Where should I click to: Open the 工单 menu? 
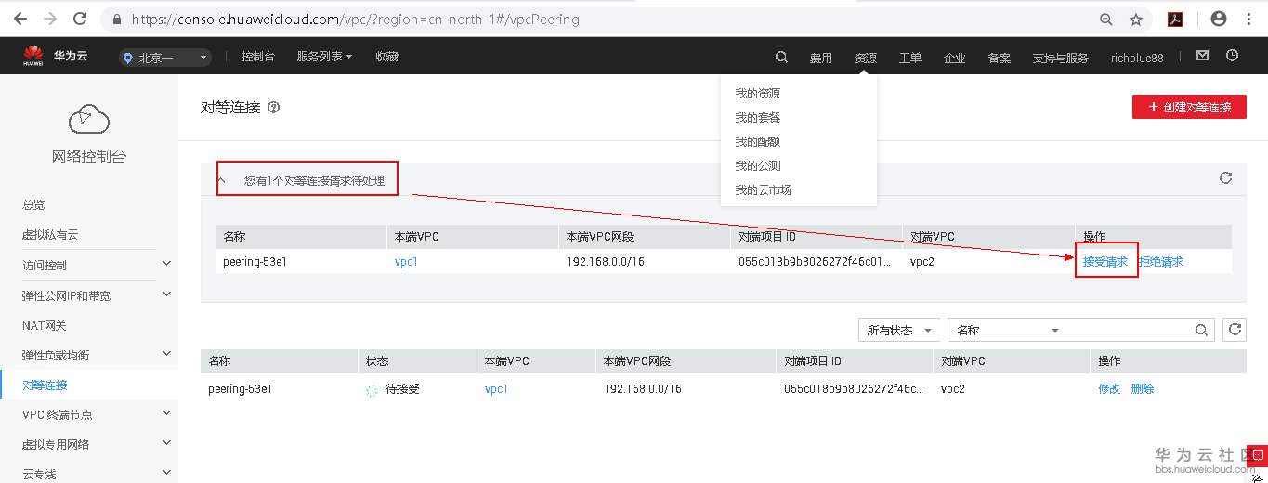coord(909,58)
